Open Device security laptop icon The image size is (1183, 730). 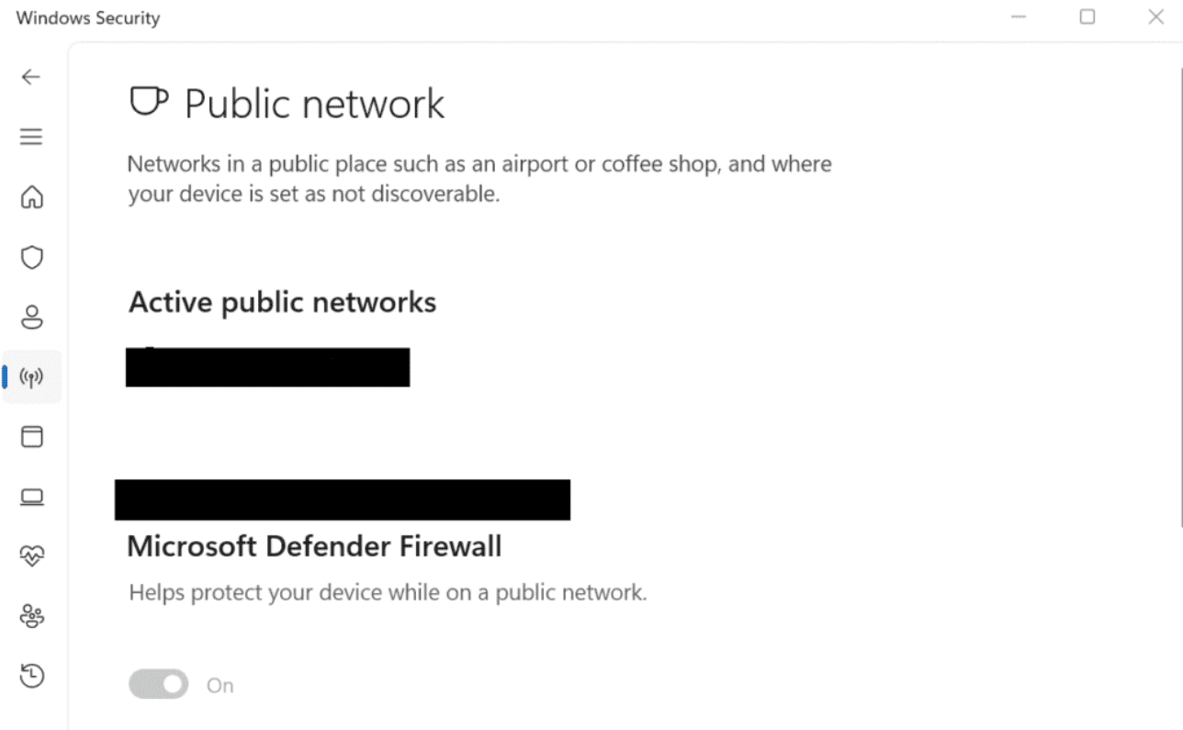click(31, 497)
